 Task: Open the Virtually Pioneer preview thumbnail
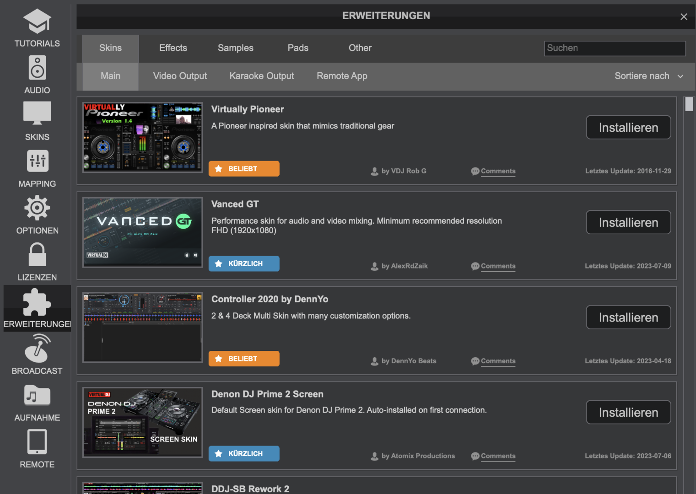coord(142,137)
